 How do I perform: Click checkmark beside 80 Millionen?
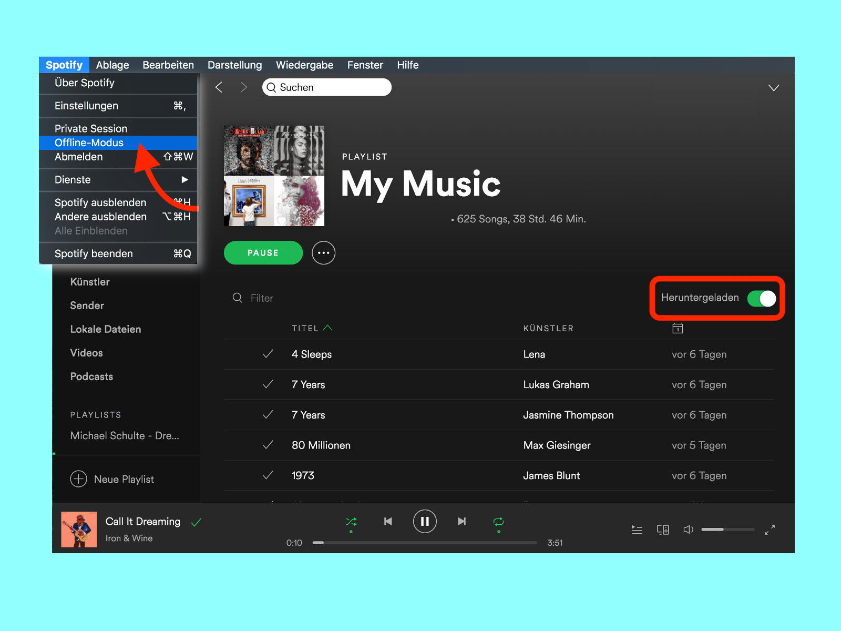(268, 445)
